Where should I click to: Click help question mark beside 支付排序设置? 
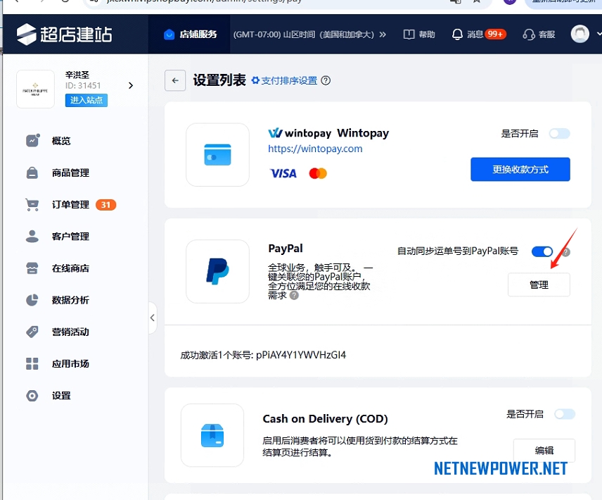[x=326, y=81]
